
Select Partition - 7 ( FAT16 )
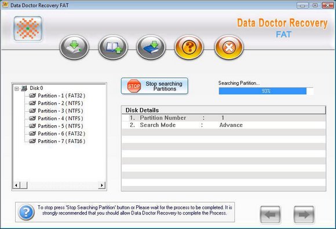click(x=61, y=141)
